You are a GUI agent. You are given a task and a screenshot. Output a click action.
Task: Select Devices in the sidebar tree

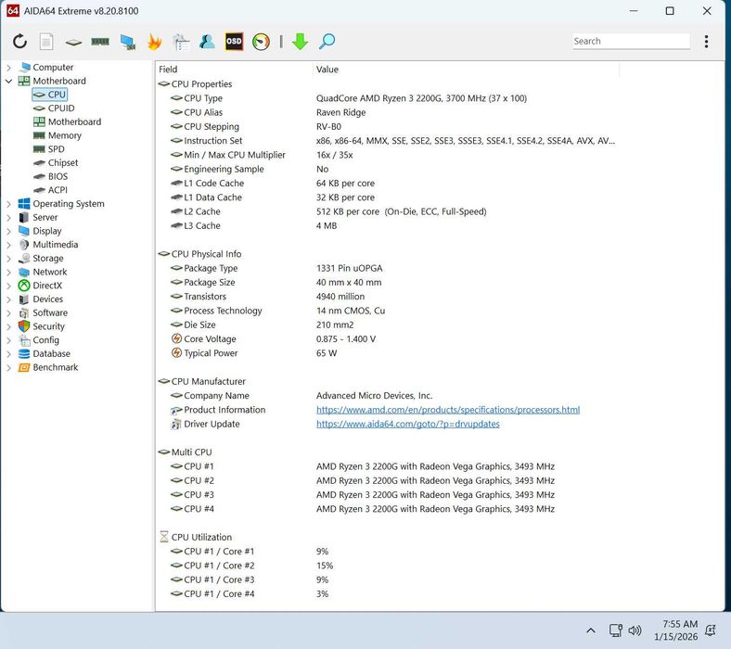(x=41, y=299)
